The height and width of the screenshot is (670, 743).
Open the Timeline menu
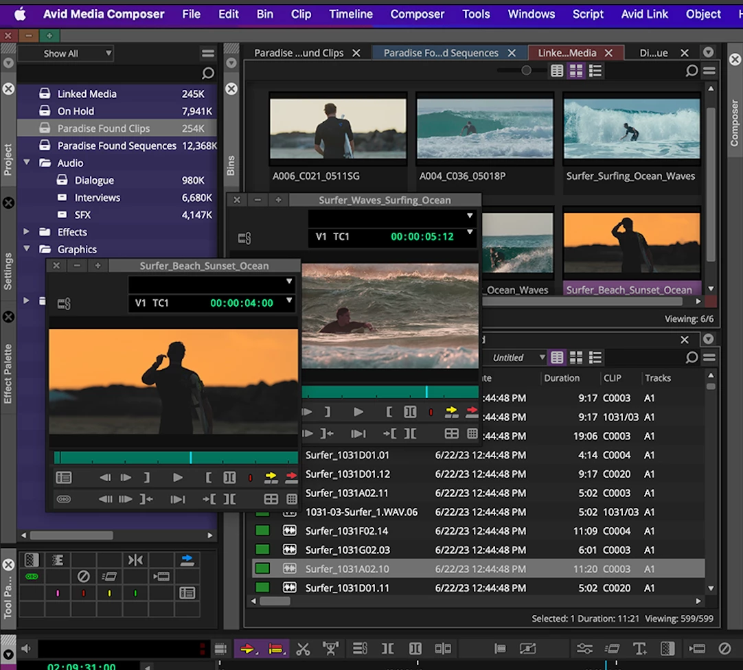[x=351, y=14]
